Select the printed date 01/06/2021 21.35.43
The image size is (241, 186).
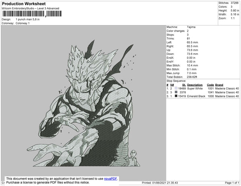165,183
